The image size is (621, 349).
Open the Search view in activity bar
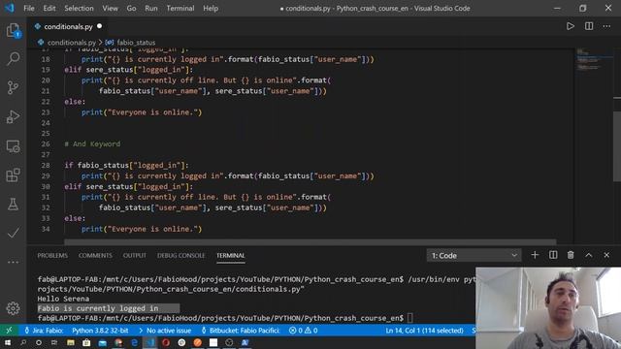click(13, 59)
